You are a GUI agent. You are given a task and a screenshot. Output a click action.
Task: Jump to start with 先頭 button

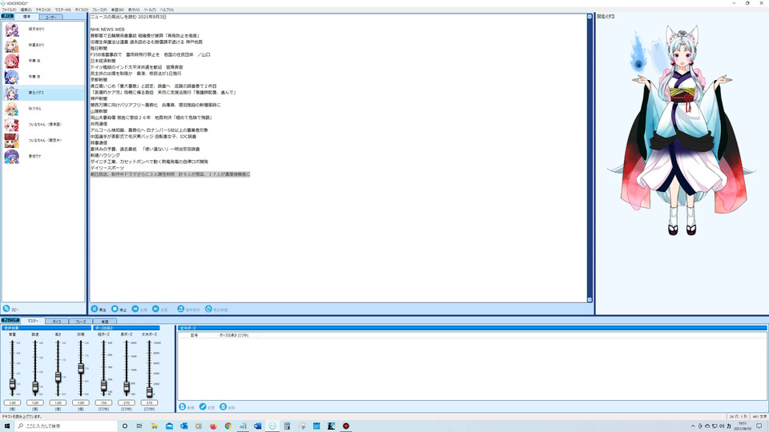pyautogui.click(x=139, y=309)
